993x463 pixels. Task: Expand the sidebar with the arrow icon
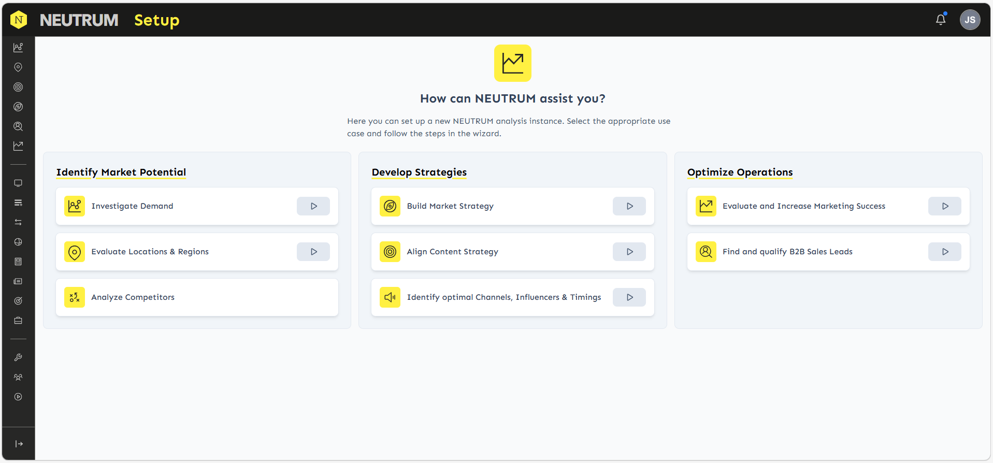pyautogui.click(x=19, y=444)
